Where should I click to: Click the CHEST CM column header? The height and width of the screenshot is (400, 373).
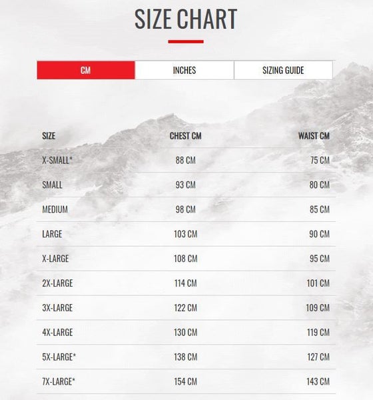pyautogui.click(x=186, y=136)
